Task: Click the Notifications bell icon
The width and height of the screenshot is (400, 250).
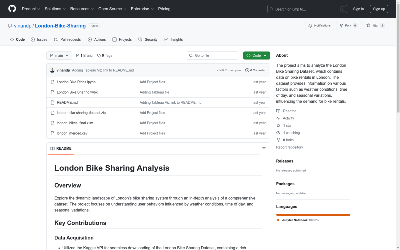Action: click(x=310, y=25)
